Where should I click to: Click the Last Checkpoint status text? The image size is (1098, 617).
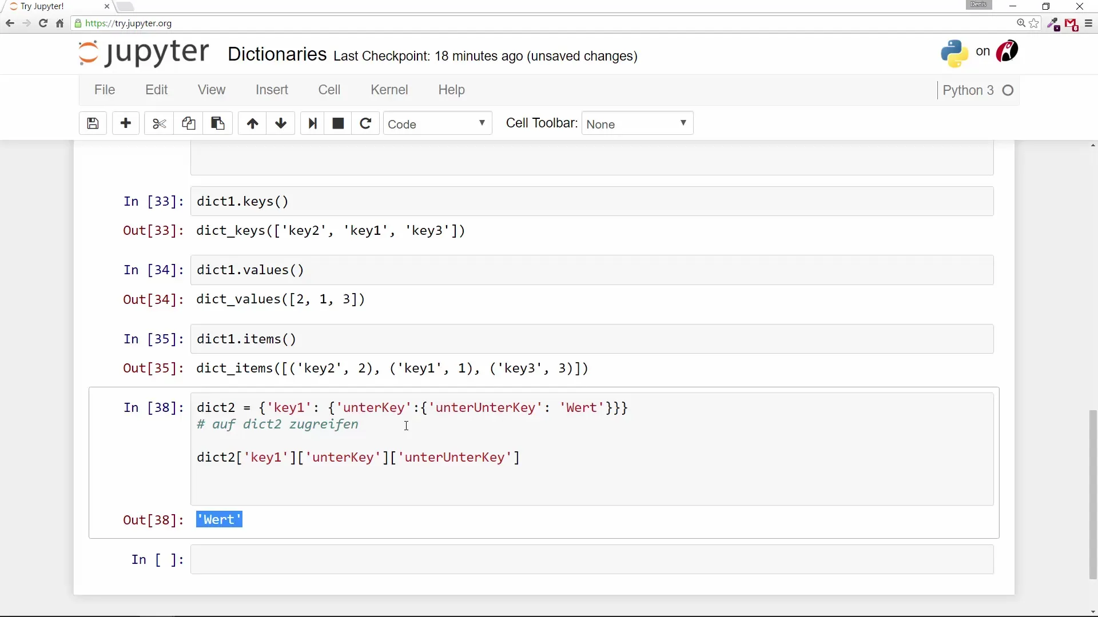coord(486,56)
